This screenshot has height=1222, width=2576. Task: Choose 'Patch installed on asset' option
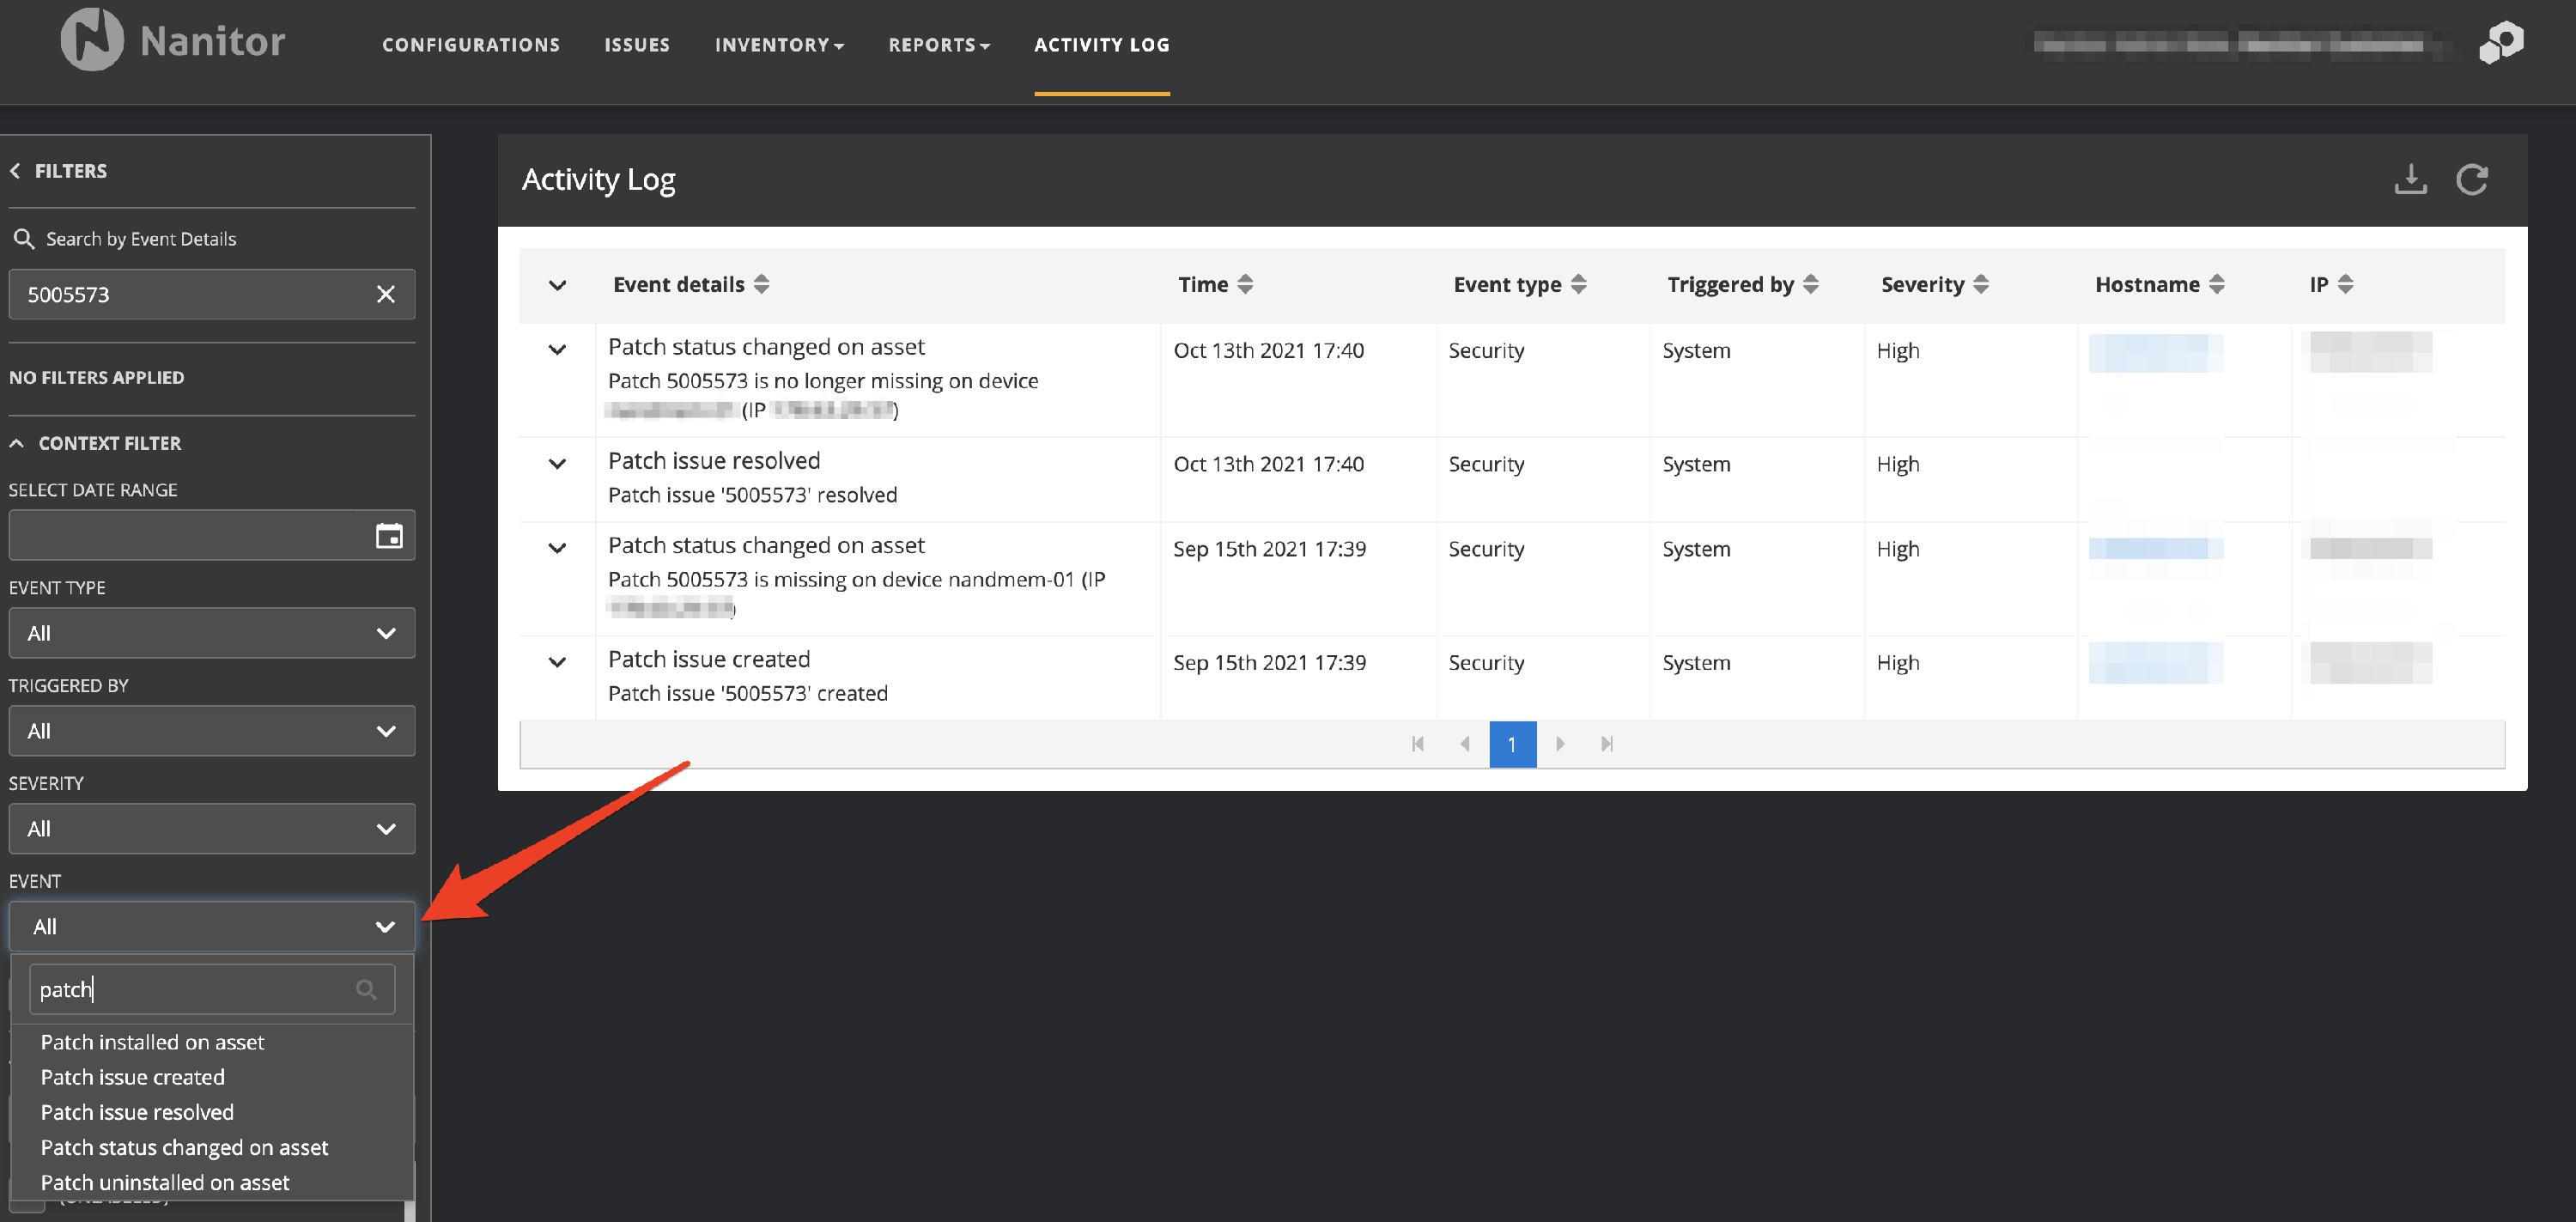coord(152,1042)
